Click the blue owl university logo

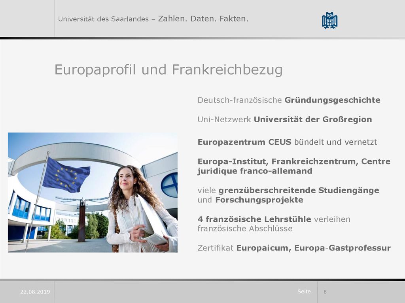pos(329,21)
